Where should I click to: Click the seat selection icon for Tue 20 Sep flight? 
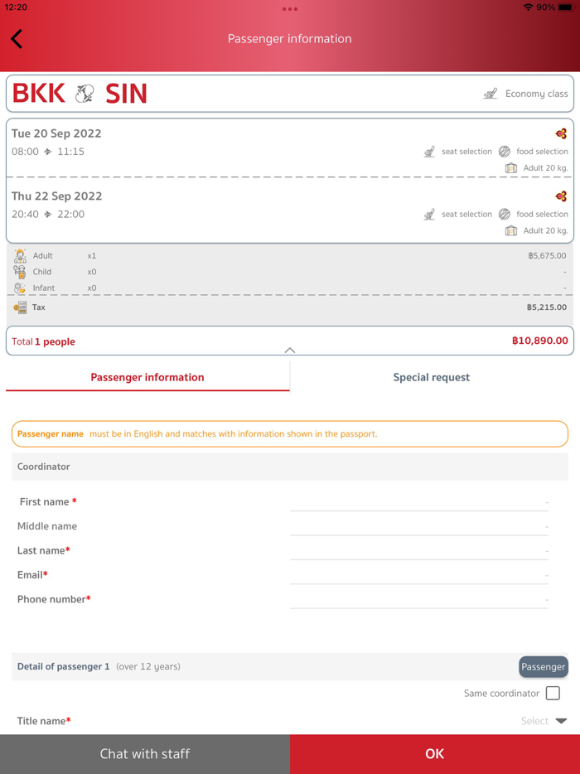tap(429, 152)
